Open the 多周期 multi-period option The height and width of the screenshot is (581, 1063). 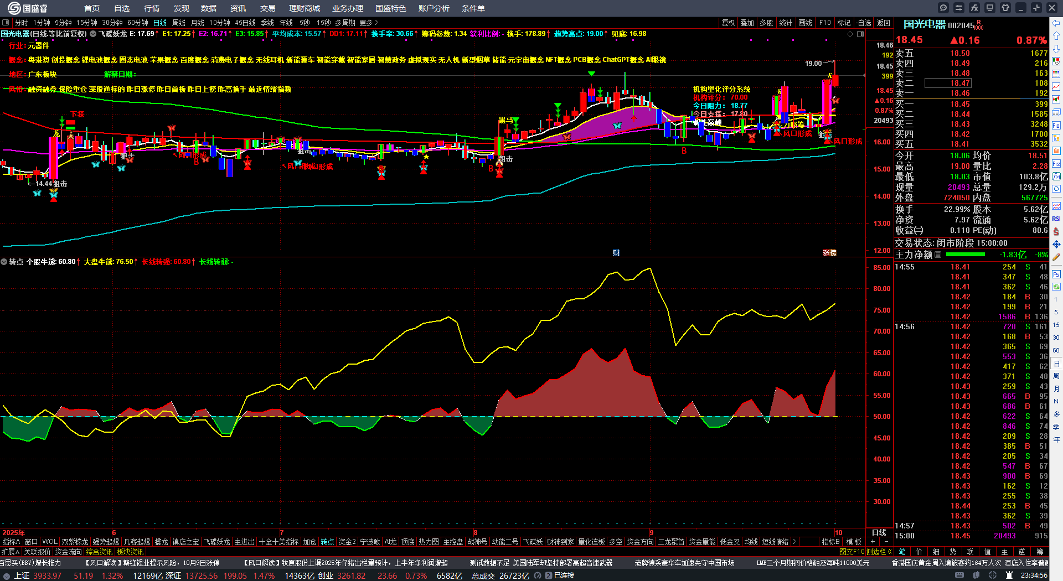[345, 23]
